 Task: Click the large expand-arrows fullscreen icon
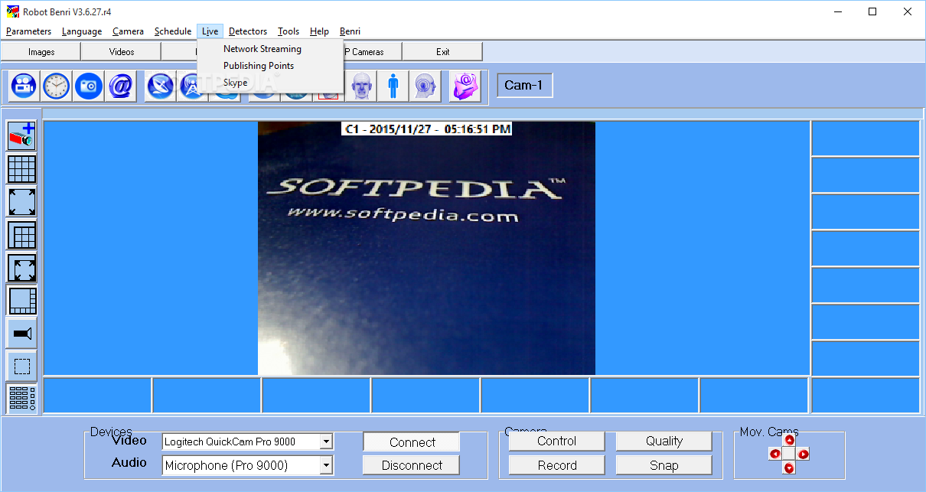pyautogui.click(x=22, y=202)
